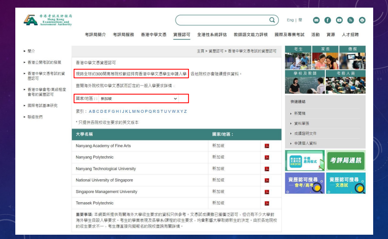Open the 教師語文能力評核 menu
This screenshot has height=239, width=388.
[251, 34]
